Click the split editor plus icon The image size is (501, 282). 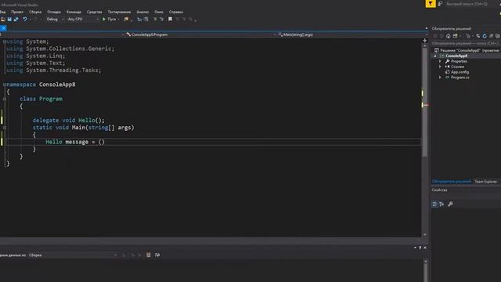click(424, 41)
